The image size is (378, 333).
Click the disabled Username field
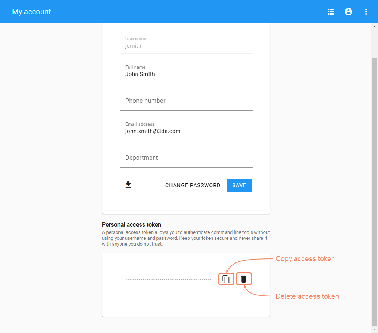186,45
